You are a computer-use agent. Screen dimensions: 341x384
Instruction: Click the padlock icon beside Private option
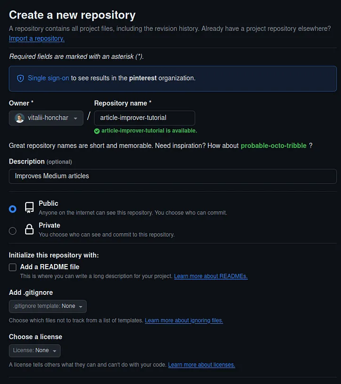pos(29,230)
